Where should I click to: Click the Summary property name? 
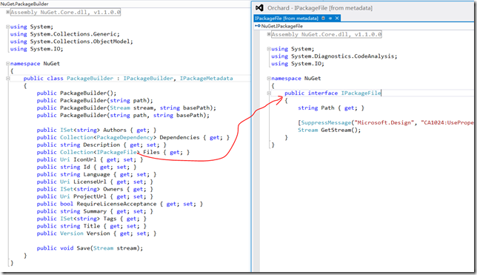[x=95, y=211]
